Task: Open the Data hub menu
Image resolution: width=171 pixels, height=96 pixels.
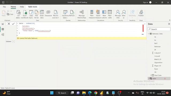Action: click(31, 14)
